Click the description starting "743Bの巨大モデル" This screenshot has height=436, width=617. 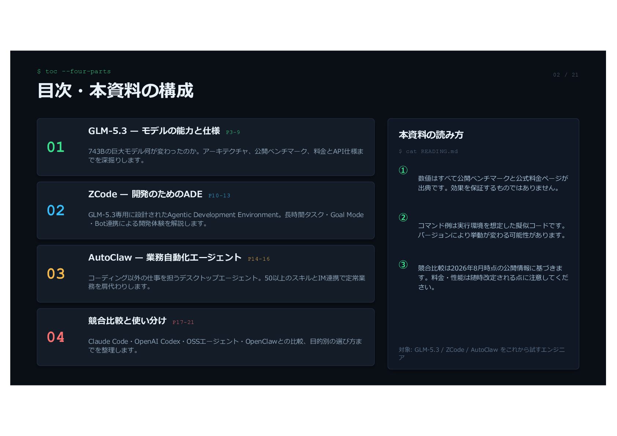pos(226,156)
